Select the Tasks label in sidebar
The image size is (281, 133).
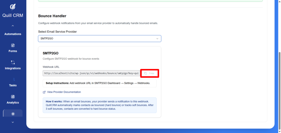(13, 85)
